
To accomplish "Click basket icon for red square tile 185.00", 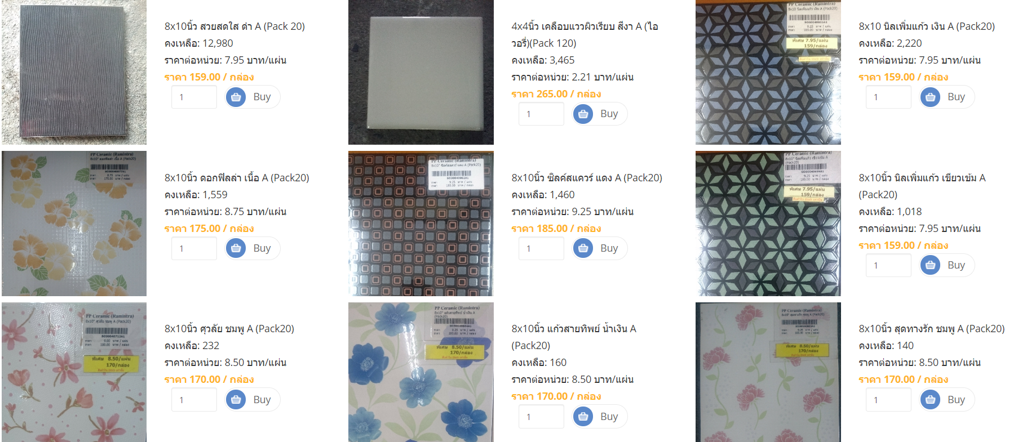I will pyautogui.click(x=583, y=248).
